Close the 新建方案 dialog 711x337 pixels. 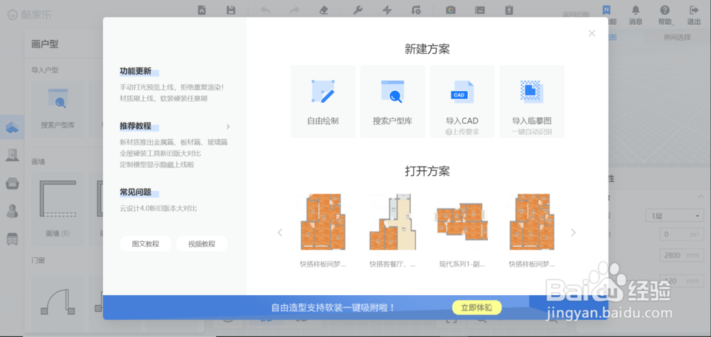(592, 33)
